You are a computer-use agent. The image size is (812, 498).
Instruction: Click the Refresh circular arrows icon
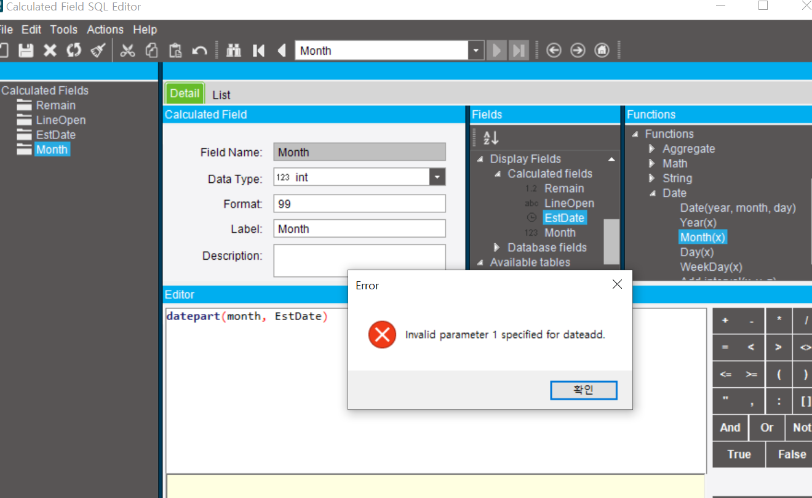point(74,50)
